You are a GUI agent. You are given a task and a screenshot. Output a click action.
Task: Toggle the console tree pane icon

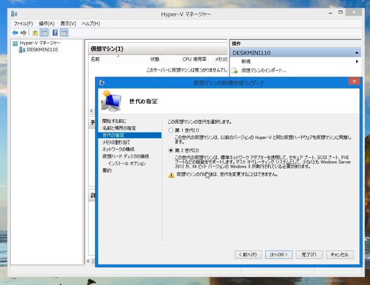44,33
